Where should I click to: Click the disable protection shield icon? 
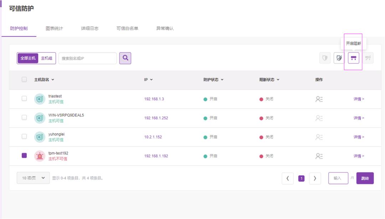[339, 58]
